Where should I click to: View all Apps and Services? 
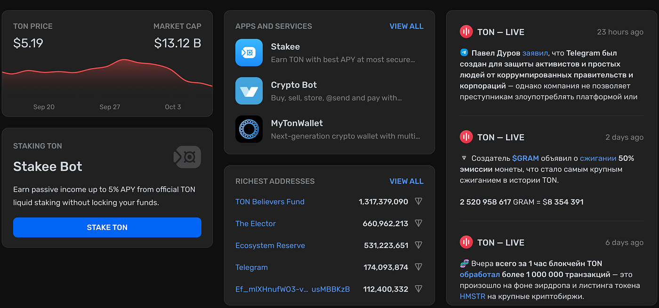pos(407,26)
